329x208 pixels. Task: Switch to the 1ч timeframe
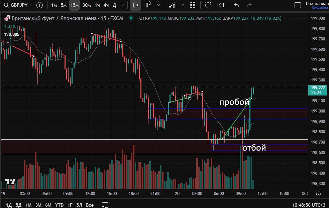click(97, 5)
